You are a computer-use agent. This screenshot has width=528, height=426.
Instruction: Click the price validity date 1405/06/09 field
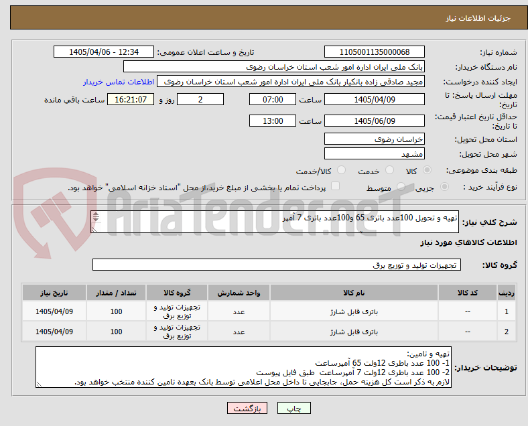[375, 121]
